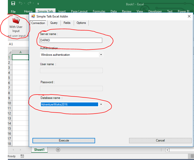Screen dimensions: 194x160
Task: Open the Power BI ribbon tab
Action: [x=184, y=11]
